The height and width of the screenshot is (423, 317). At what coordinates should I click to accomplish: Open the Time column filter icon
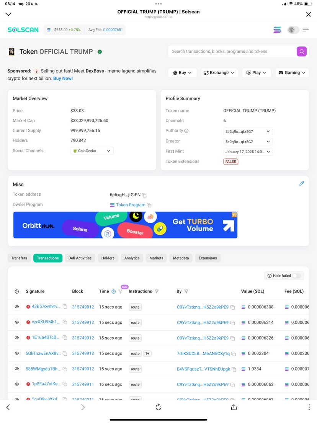point(121,291)
